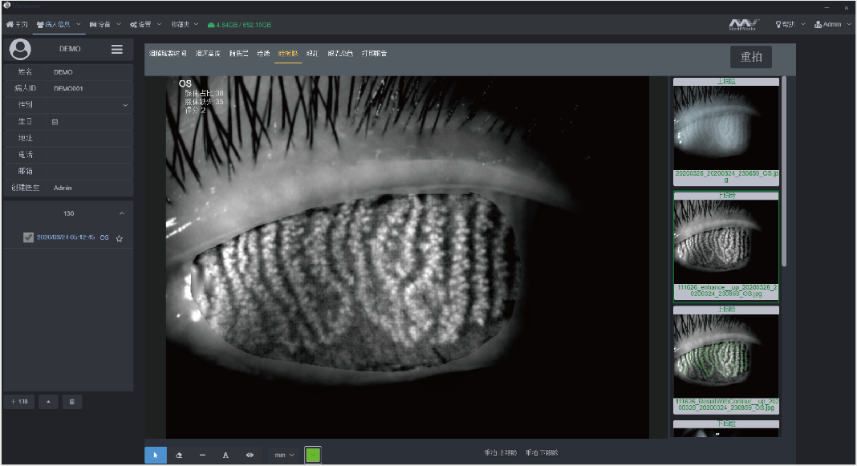
Task: Open the mm unit dropdown
Action: coord(284,455)
